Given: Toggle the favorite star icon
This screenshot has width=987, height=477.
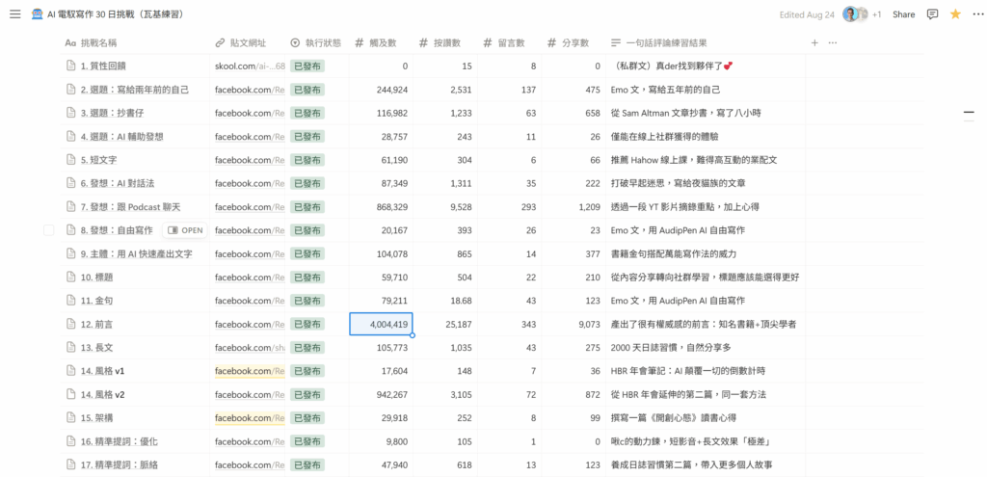Looking at the screenshot, I should coord(955,14).
